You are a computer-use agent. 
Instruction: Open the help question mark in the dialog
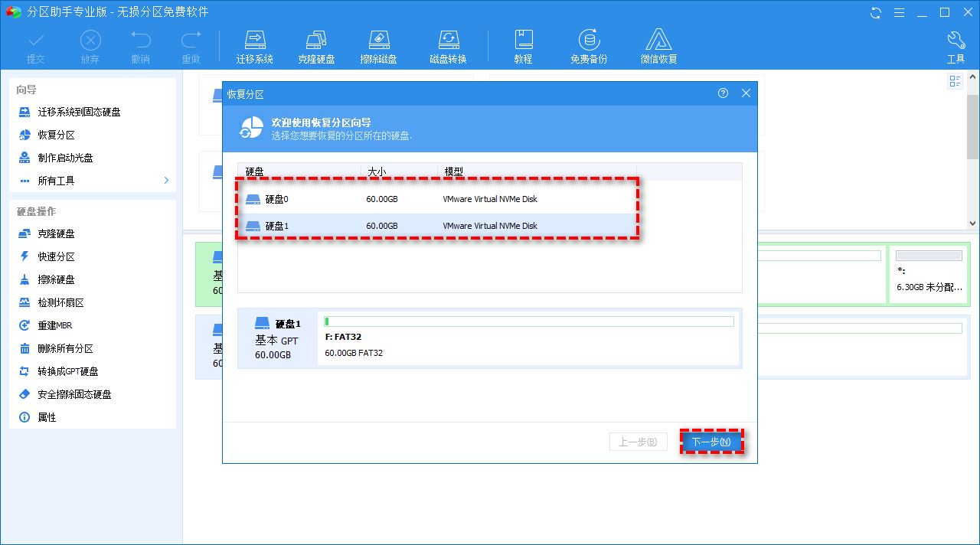point(723,93)
